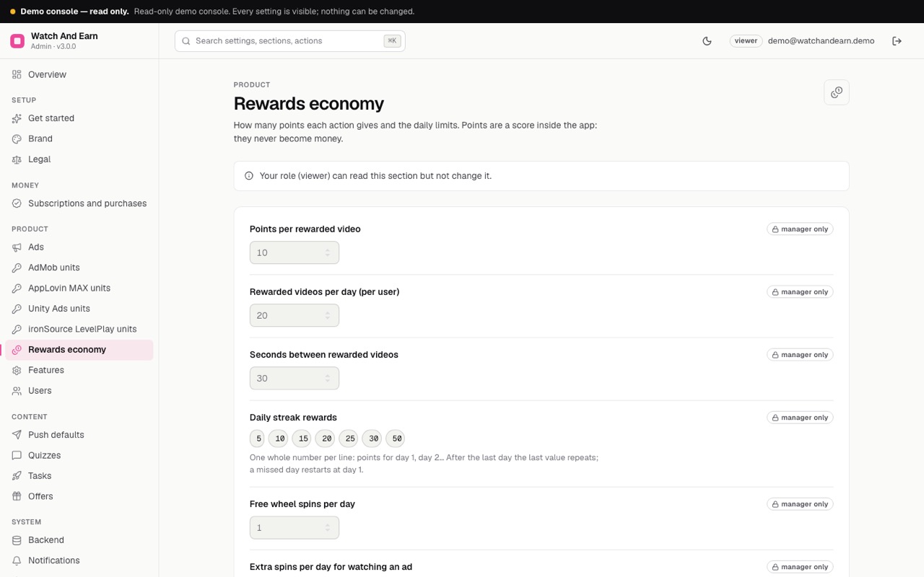Open AppLovin MAX units section
This screenshot has height=577, width=924.
79,288
